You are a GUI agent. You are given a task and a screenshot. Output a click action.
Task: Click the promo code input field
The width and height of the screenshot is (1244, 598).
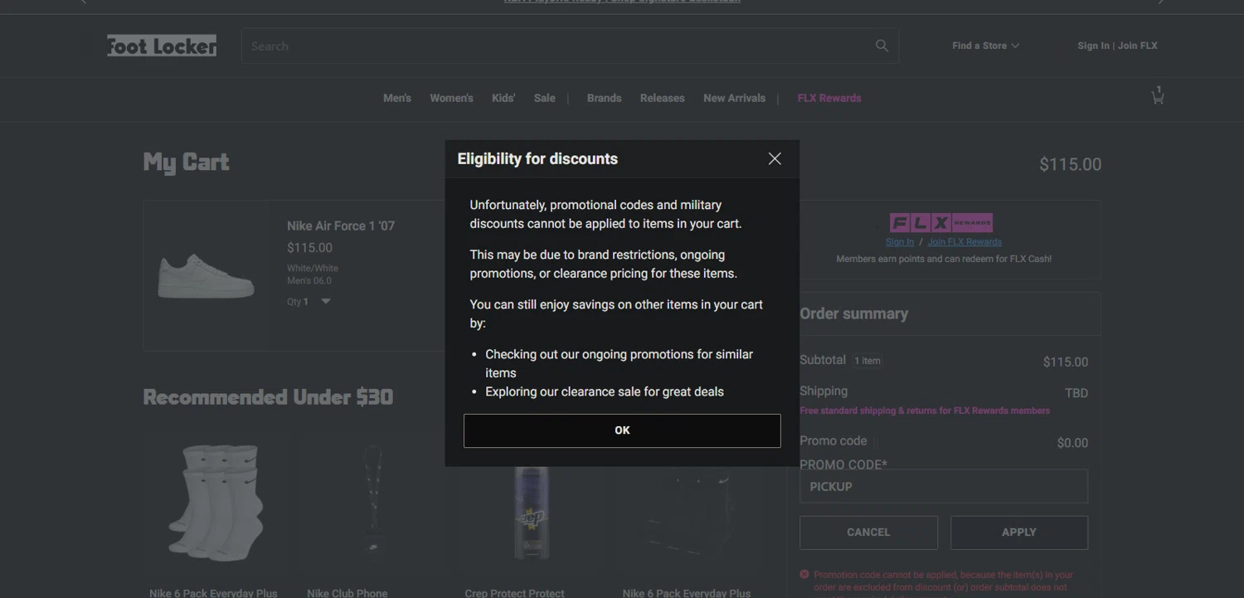tap(943, 487)
